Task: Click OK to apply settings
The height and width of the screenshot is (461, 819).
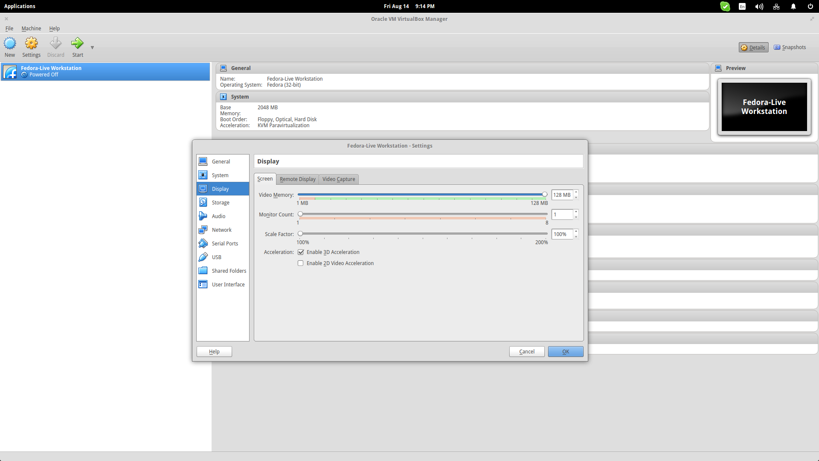Action: tap(566, 352)
